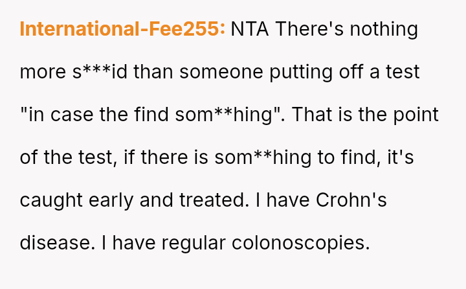466x289 pixels.
Task: Click the word "colonoscopies"
Action: point(300,243)
